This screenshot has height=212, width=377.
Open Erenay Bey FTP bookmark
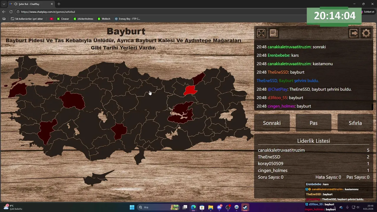pos(128,19)
